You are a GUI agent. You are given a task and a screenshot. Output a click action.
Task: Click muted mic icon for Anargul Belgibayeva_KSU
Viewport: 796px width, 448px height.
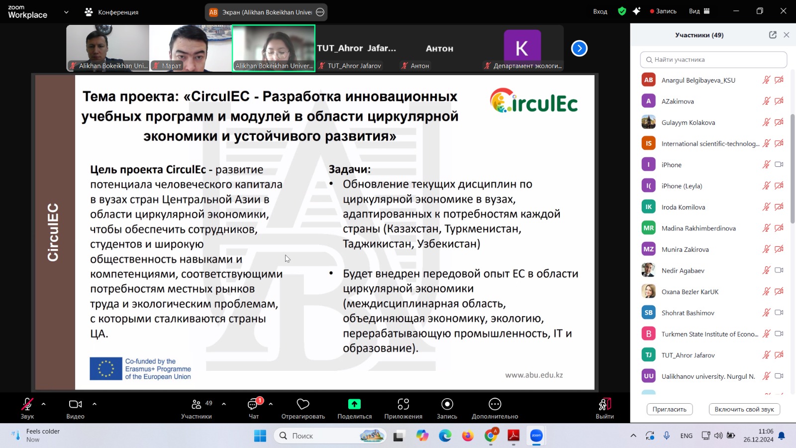tap(766, 80)
